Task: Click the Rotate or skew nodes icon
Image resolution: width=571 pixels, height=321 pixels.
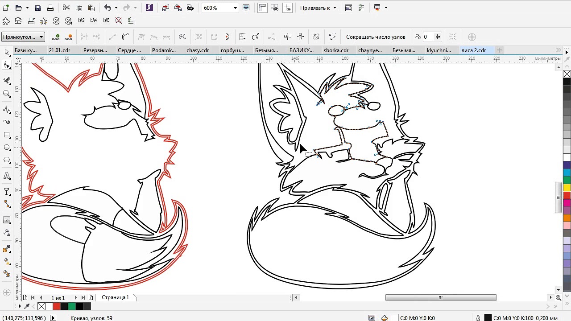Action: click(255, 37)
